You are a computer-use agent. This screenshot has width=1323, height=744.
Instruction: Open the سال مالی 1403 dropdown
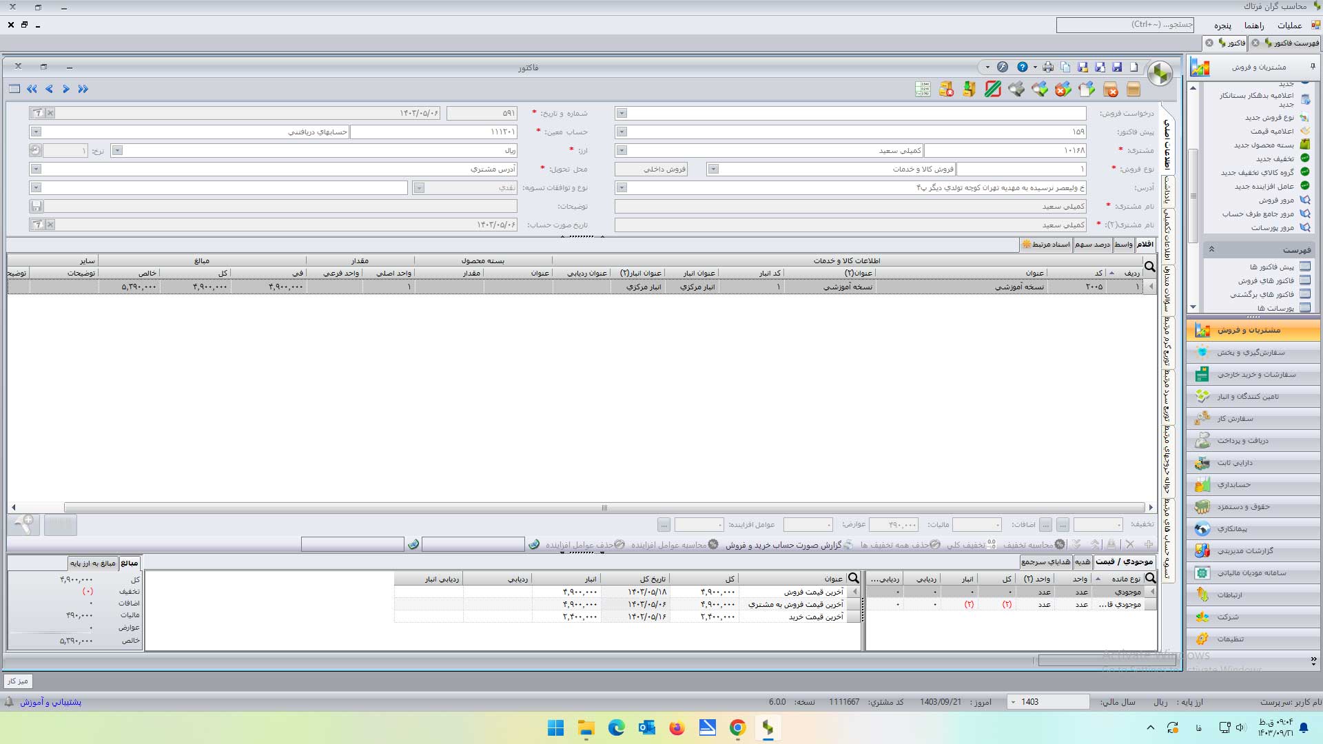[1013, 702]
